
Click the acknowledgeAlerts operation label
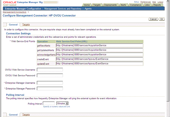[x=46, y=55]
